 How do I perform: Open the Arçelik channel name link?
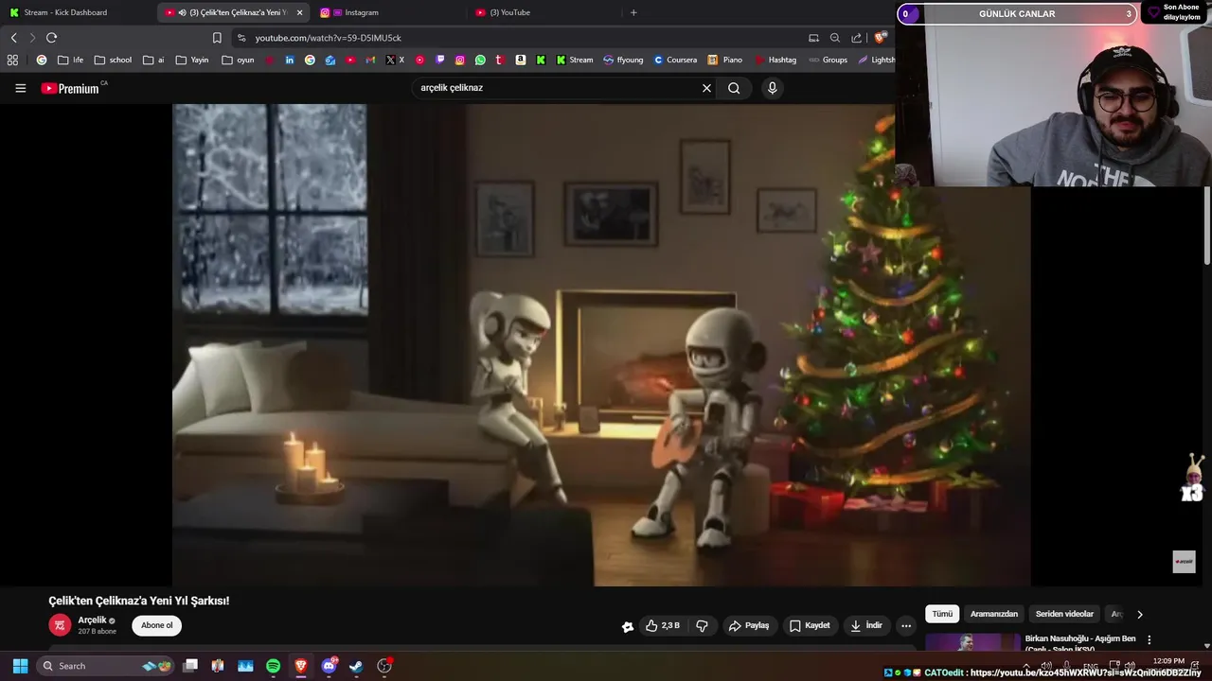(x=92, y=620)
